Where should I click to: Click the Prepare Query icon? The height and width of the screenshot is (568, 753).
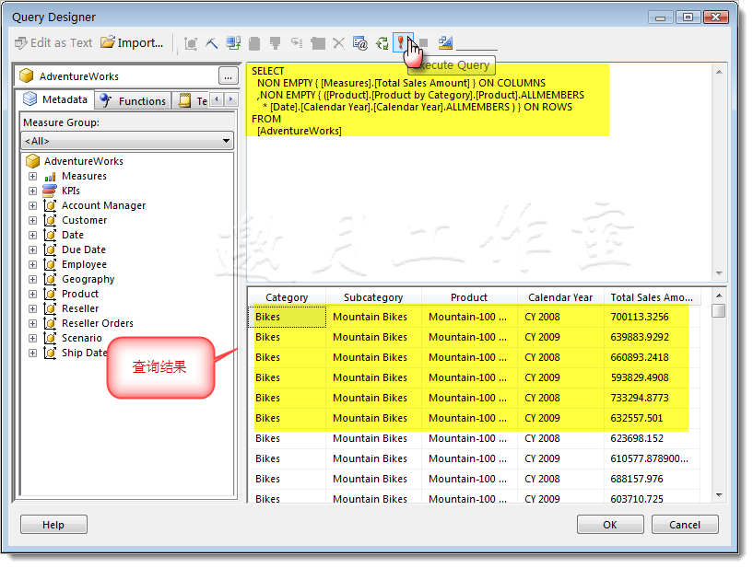382,43
